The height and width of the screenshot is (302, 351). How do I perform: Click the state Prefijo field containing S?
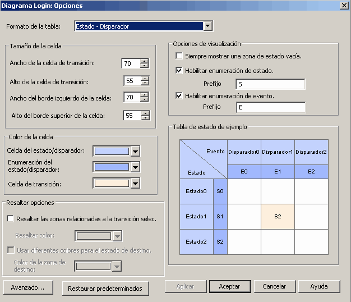pos(270,84)
